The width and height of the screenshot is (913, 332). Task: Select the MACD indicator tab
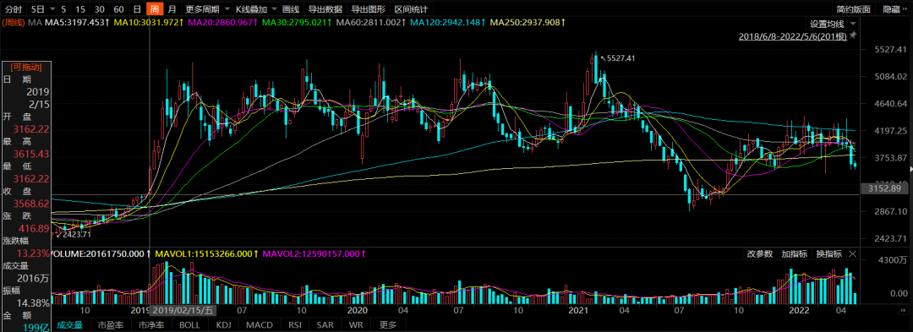pyautogui.click(x=260, y=325)
